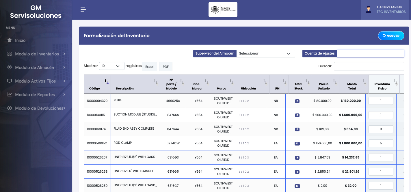Click the GMSS logo in header

(x=223, y=10)
